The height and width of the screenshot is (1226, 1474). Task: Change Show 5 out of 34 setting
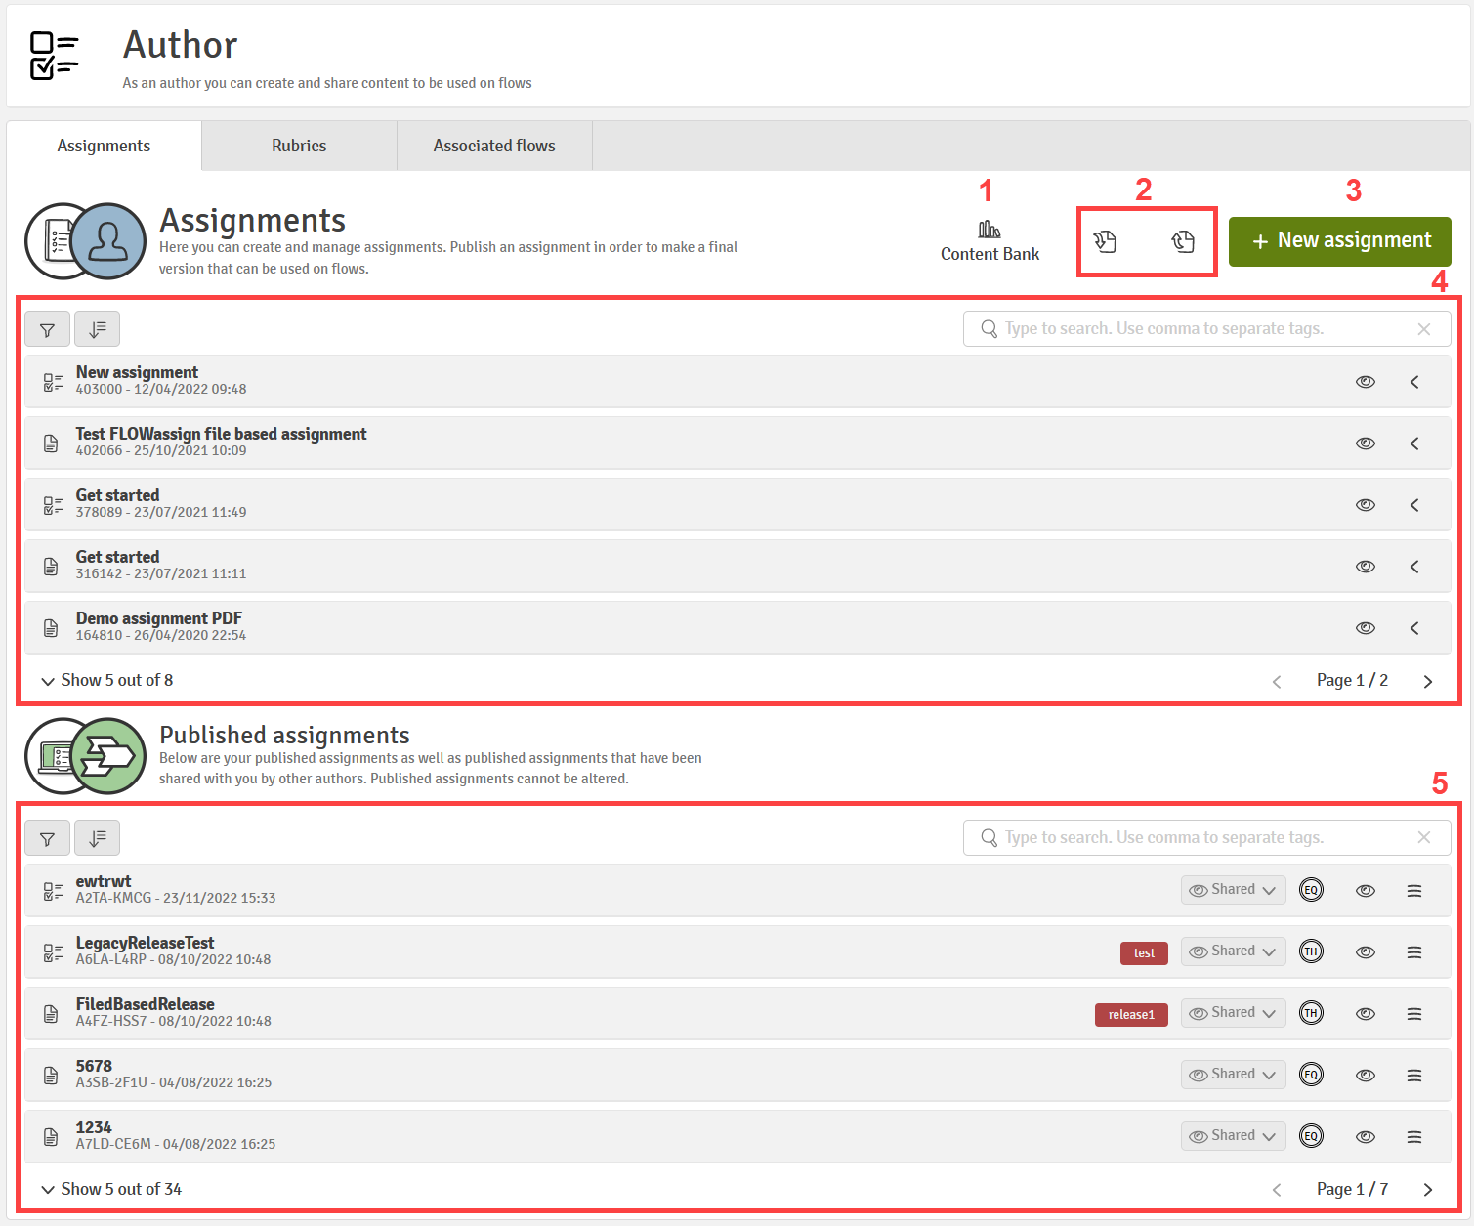click(x=110, y=1190)
